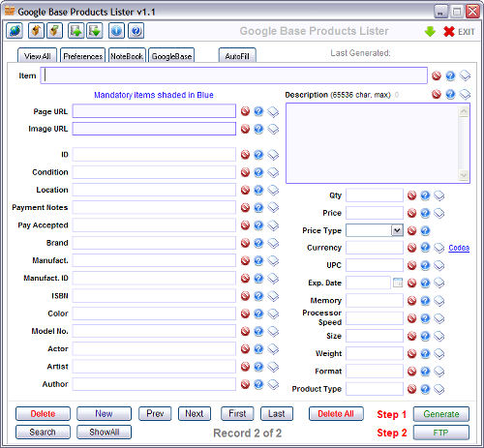Click the export green down-arrow toolbar icon
484x448 pixels.
click(95, 31)
